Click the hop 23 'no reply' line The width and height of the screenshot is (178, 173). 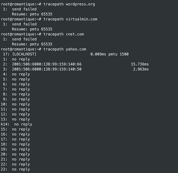coord(16,169)
